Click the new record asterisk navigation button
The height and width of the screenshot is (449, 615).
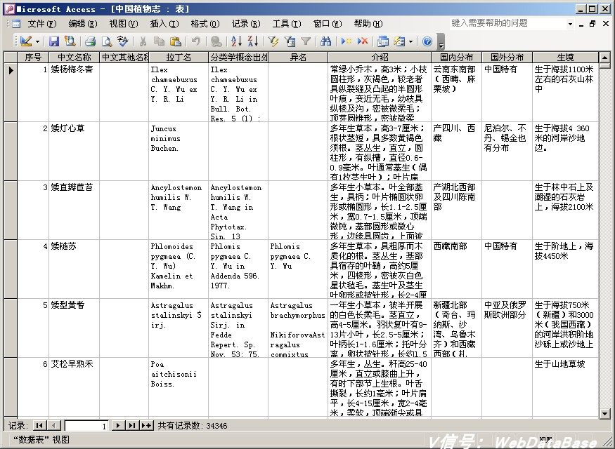(x=146, y=426)
